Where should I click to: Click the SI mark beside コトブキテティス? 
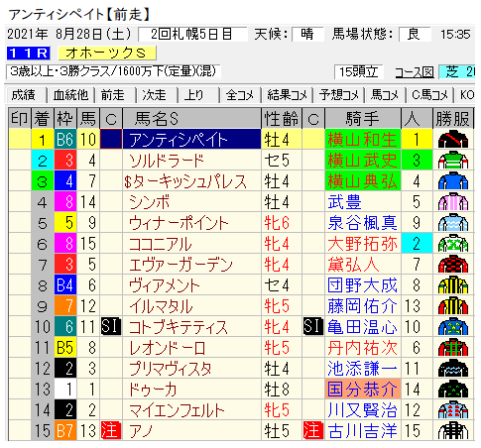pyautogui.click(x=111, y=326)
